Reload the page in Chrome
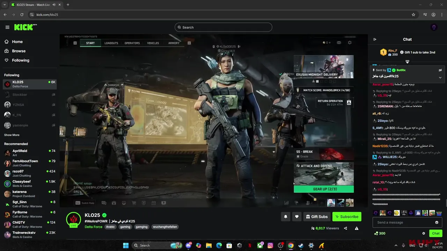447x251 pixels. [x=22, y=15]
